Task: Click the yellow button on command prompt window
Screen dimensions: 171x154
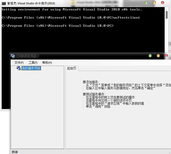Action: pyautogui.click(x=154, y=3)
